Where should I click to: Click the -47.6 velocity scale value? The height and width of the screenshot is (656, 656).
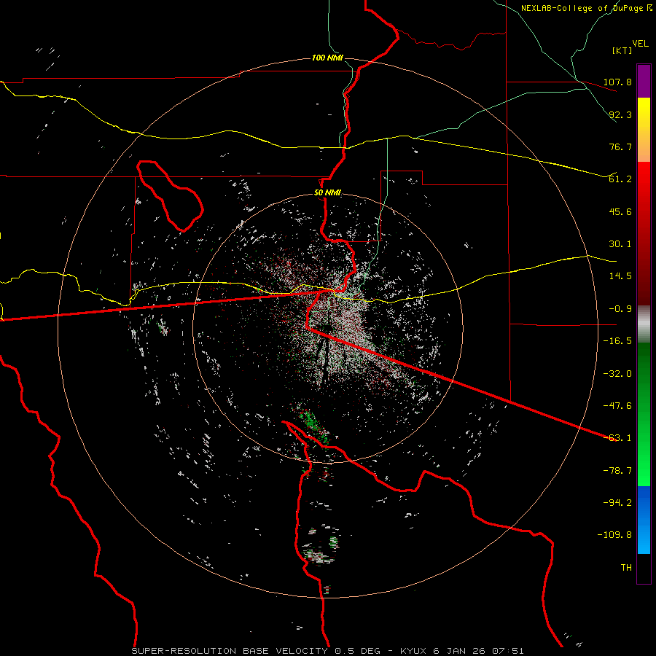click(x=617, y=406)
